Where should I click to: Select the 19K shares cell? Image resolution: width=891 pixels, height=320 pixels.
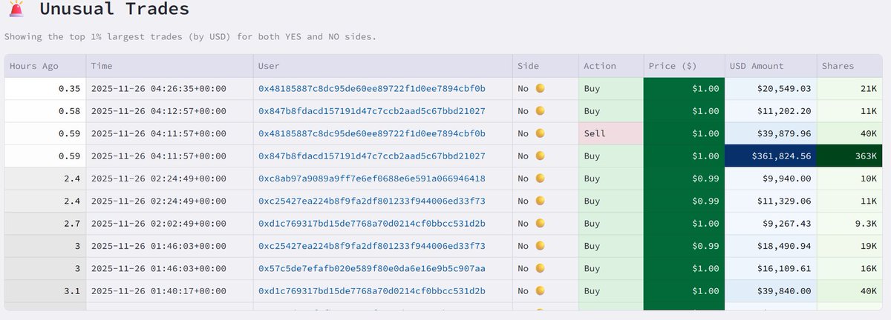(852, 246)
